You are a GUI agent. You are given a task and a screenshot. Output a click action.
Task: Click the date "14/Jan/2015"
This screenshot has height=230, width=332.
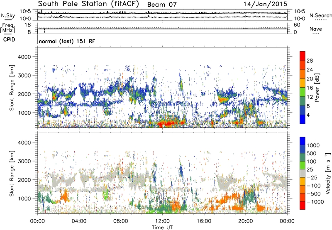pyautogui.click(x=265, y=4)
